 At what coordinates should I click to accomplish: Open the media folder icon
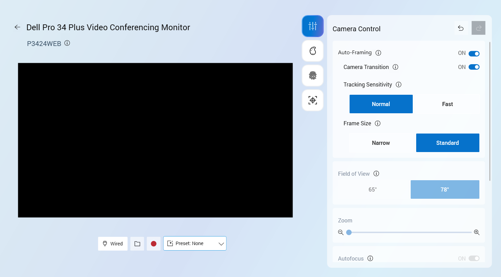[137, 244]
